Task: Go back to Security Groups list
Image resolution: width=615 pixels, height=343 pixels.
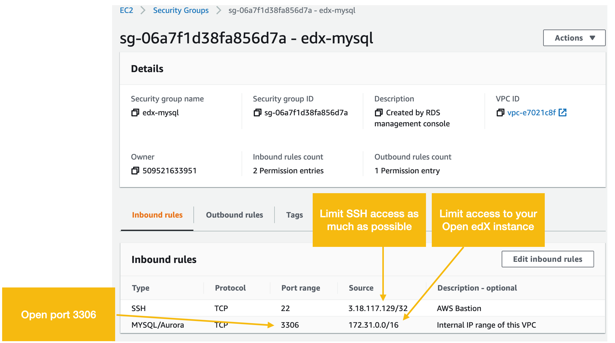Action: point(181,10)
